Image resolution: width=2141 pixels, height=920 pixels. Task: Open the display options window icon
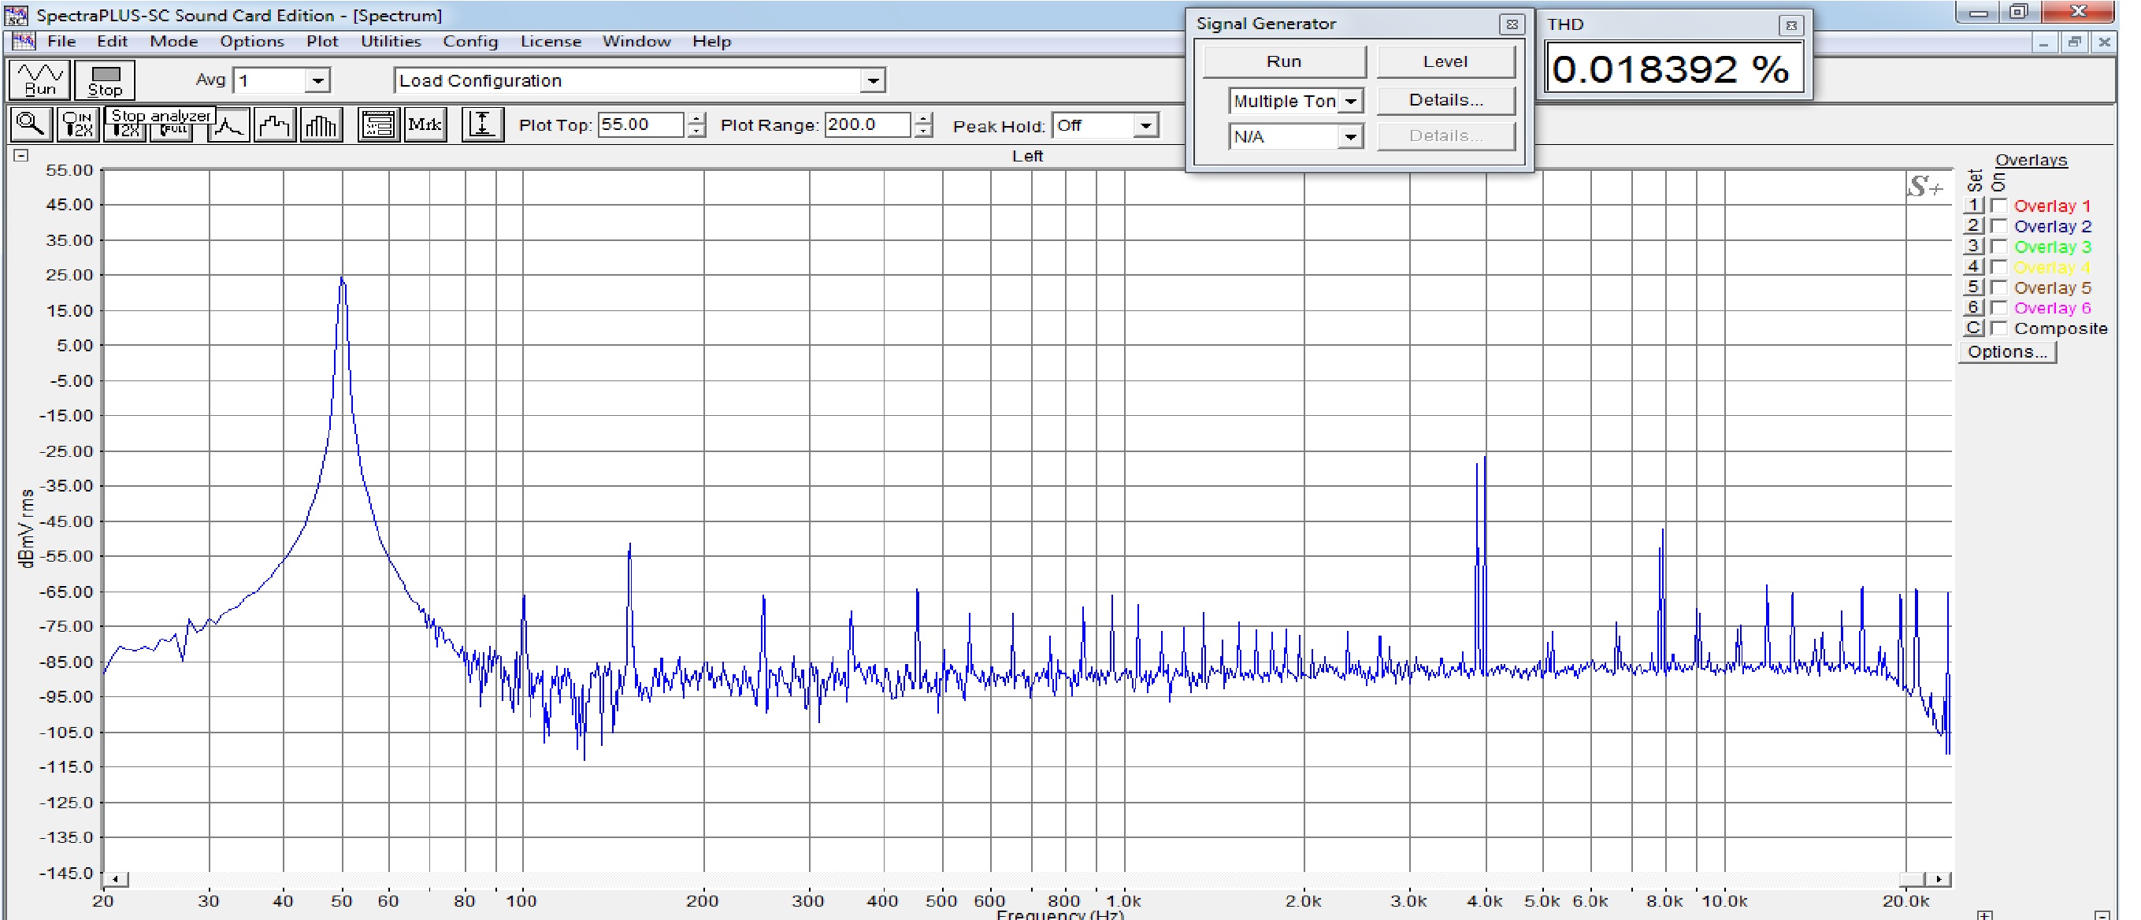[378, 125]
